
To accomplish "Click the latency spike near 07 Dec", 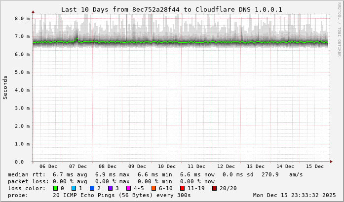I will coord(76,39).
